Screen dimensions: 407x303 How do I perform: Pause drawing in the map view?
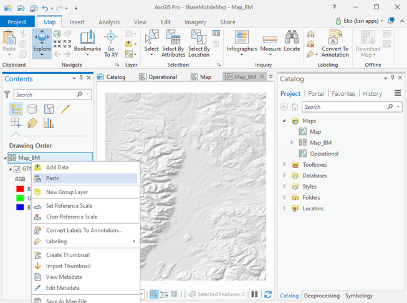[254, 294]
